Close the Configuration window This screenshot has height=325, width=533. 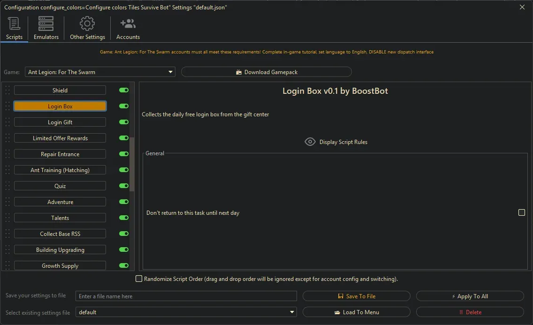pos(522,7)
